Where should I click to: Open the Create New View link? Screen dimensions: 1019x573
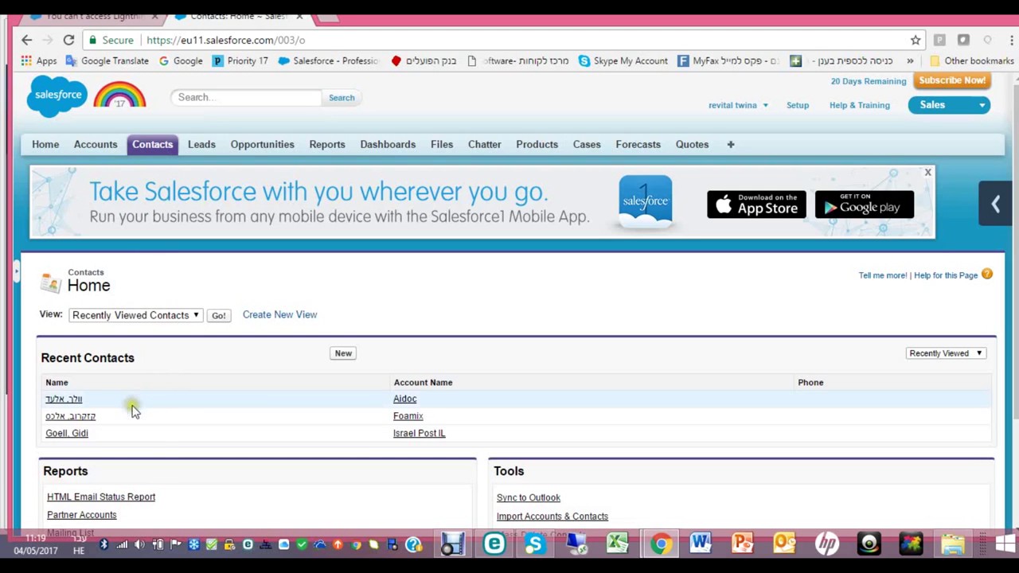pyautogui.click(x=279, y=314)
